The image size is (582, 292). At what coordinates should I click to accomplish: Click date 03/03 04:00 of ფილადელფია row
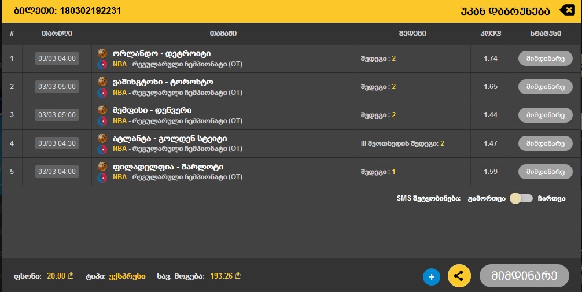coord(57,171)
